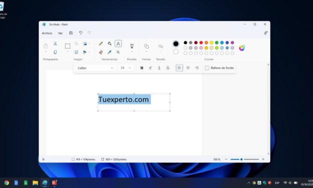
Task: Pick the green color swatch
Action: point(217,42)
